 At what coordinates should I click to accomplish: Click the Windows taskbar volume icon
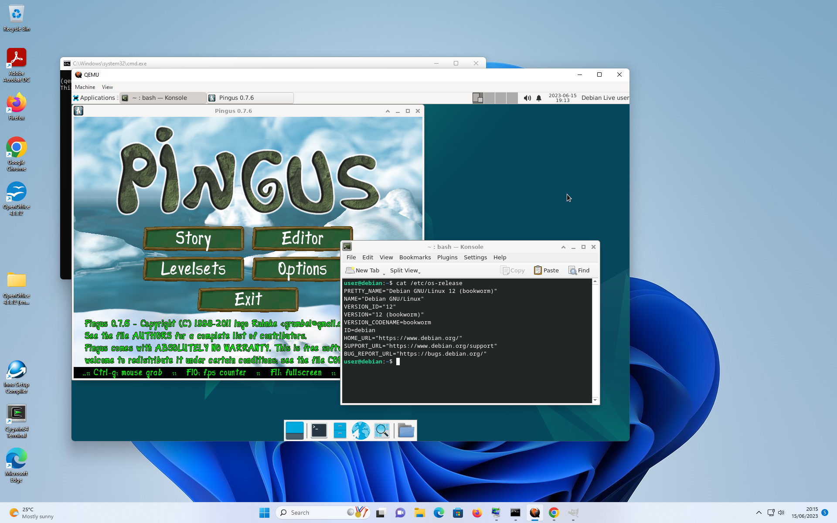pyautogui.click(x=781, y=513)
